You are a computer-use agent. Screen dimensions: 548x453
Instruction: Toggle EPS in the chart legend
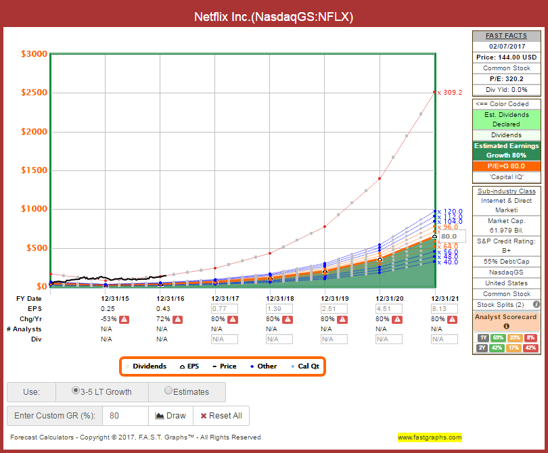pos(189,366)
